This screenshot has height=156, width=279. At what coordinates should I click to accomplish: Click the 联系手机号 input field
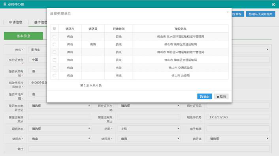[238, 117]
